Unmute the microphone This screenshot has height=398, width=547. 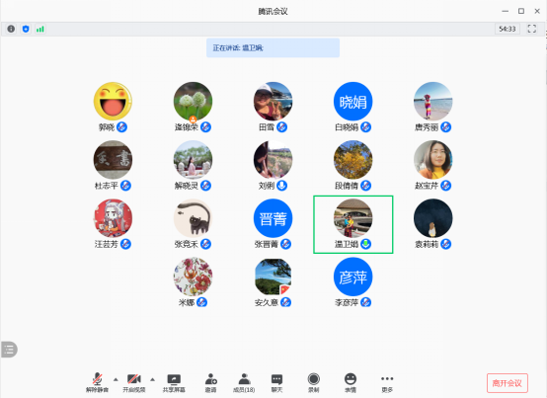pyautogui.click(x=98, y=383)
